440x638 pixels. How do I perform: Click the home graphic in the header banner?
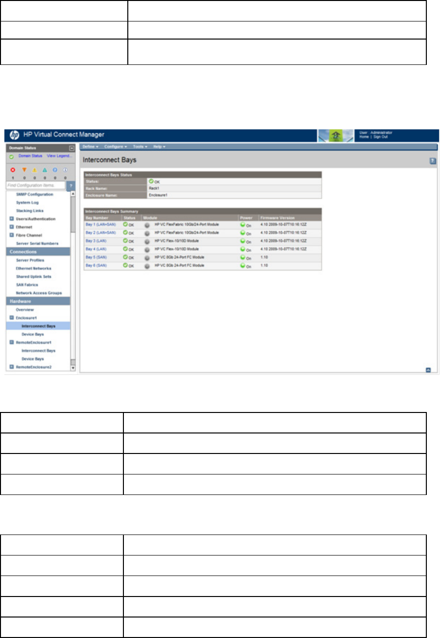point(336,135)
